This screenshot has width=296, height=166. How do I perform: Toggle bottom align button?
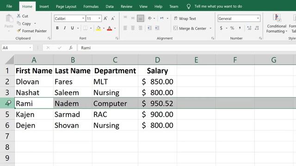point(140,18)
